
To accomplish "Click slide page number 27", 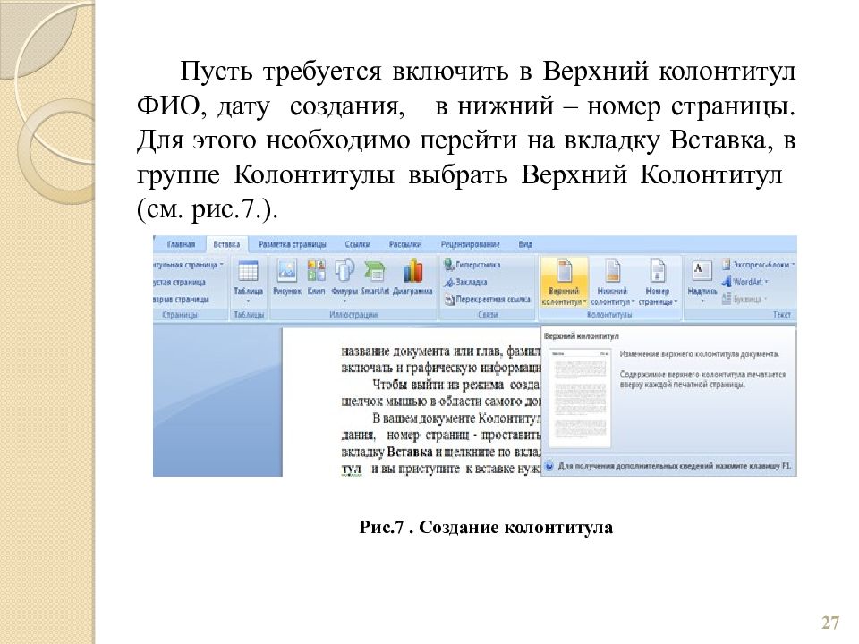I will (x=830, y=623).
